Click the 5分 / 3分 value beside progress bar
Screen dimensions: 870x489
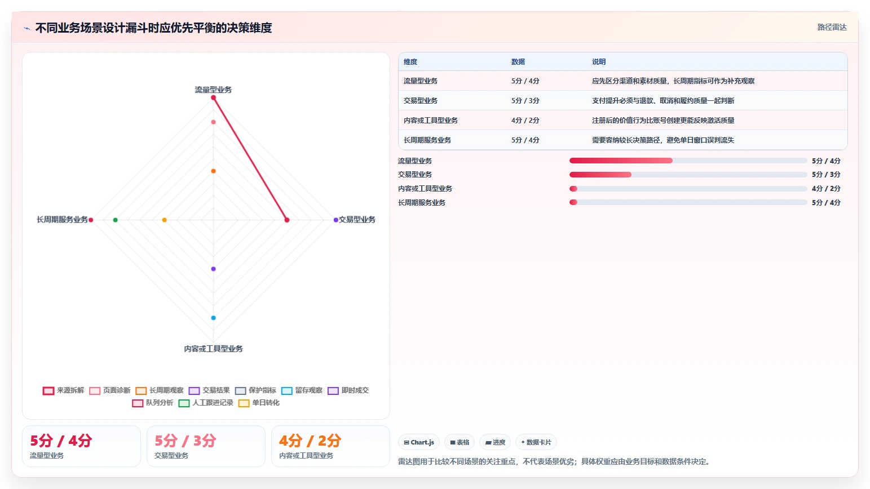point(826,175)
